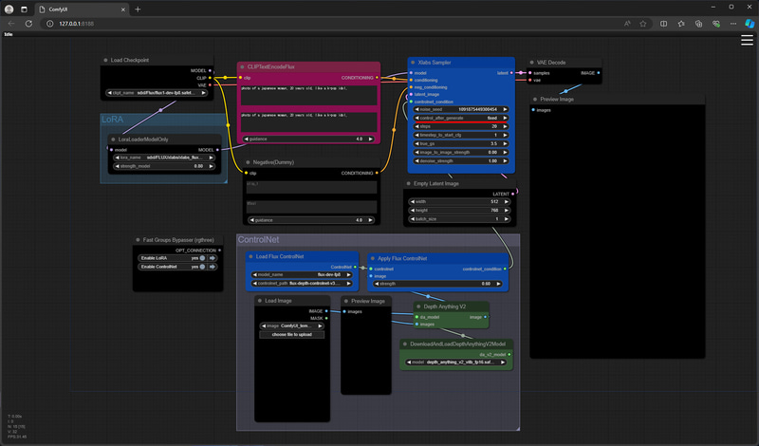Viewport: 759px width, 446px height.
Task: Increase CLIPTextEncodeFlux guidance with right arrow
Action: click(371, 139)
